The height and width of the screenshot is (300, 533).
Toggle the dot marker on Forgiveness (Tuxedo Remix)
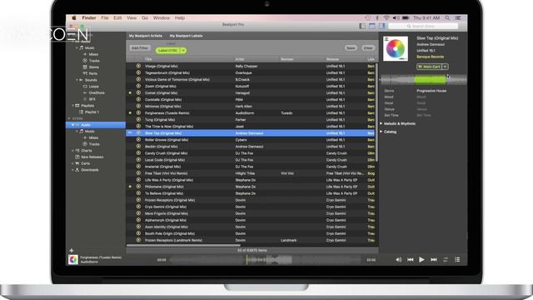pos(130,113)
